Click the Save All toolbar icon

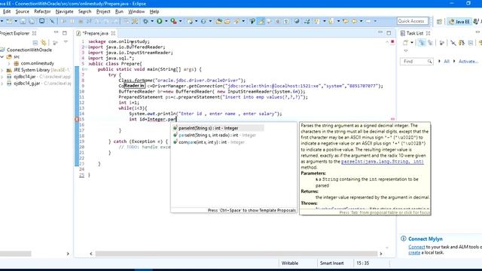(x=32, y=21)
